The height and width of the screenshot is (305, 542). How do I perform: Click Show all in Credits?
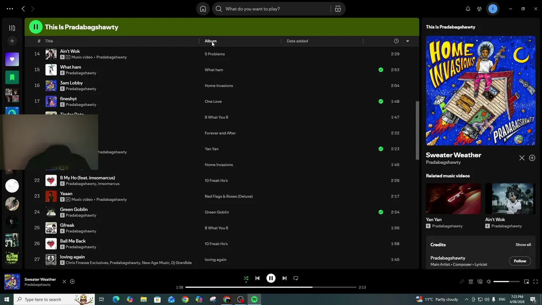click(523, 245)
